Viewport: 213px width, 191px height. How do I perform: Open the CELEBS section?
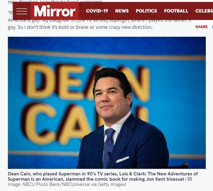coord(204,11)
